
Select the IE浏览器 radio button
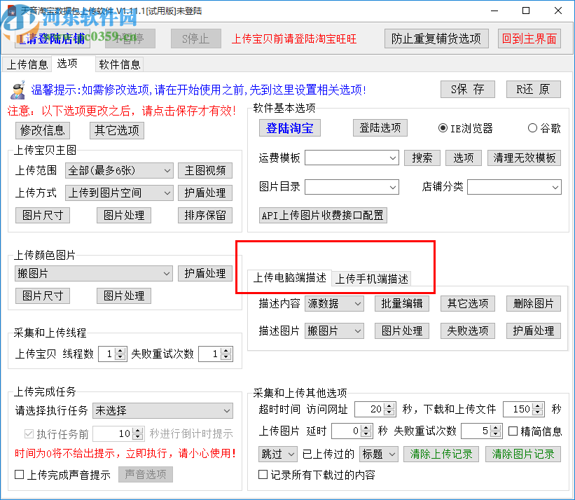click(442, 127)
